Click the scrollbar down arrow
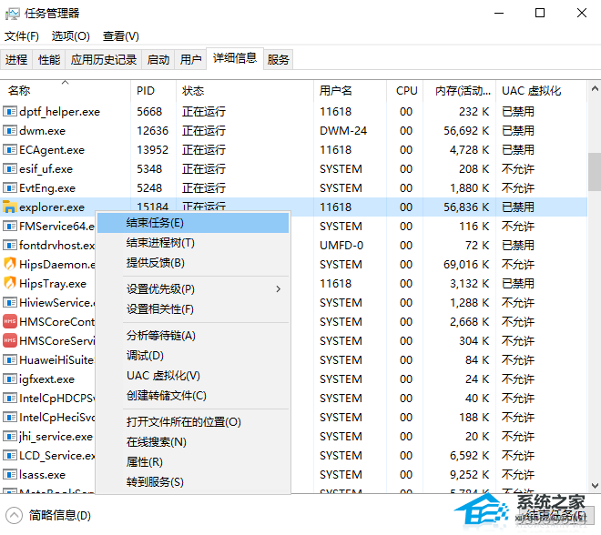 pyautogui.click(x=595, y=486)
